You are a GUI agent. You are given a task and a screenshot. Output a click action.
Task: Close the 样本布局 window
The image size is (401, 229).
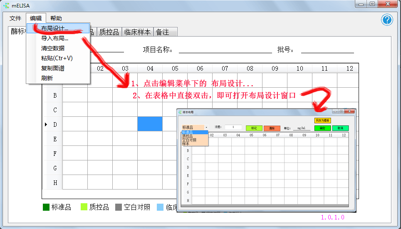[x=349, y=111]
